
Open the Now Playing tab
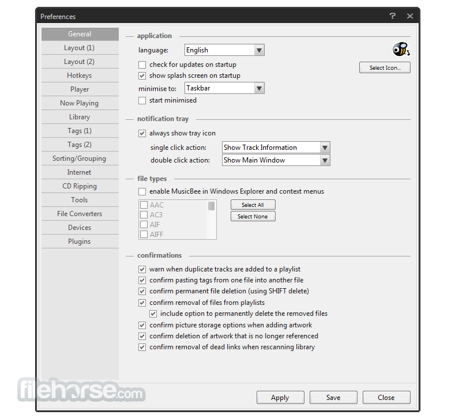(80, 103)
